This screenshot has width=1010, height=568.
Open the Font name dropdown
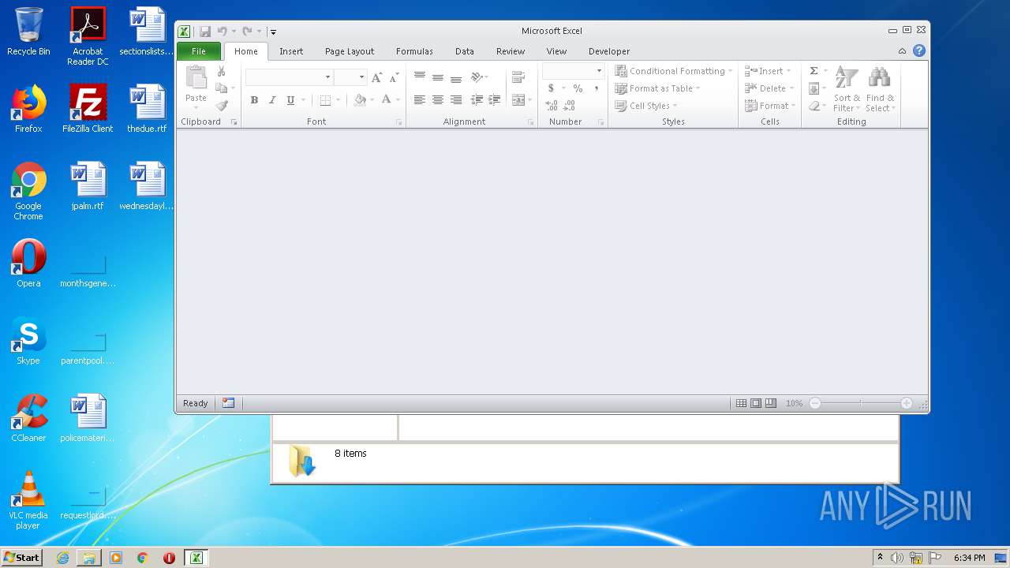[327, 77]
